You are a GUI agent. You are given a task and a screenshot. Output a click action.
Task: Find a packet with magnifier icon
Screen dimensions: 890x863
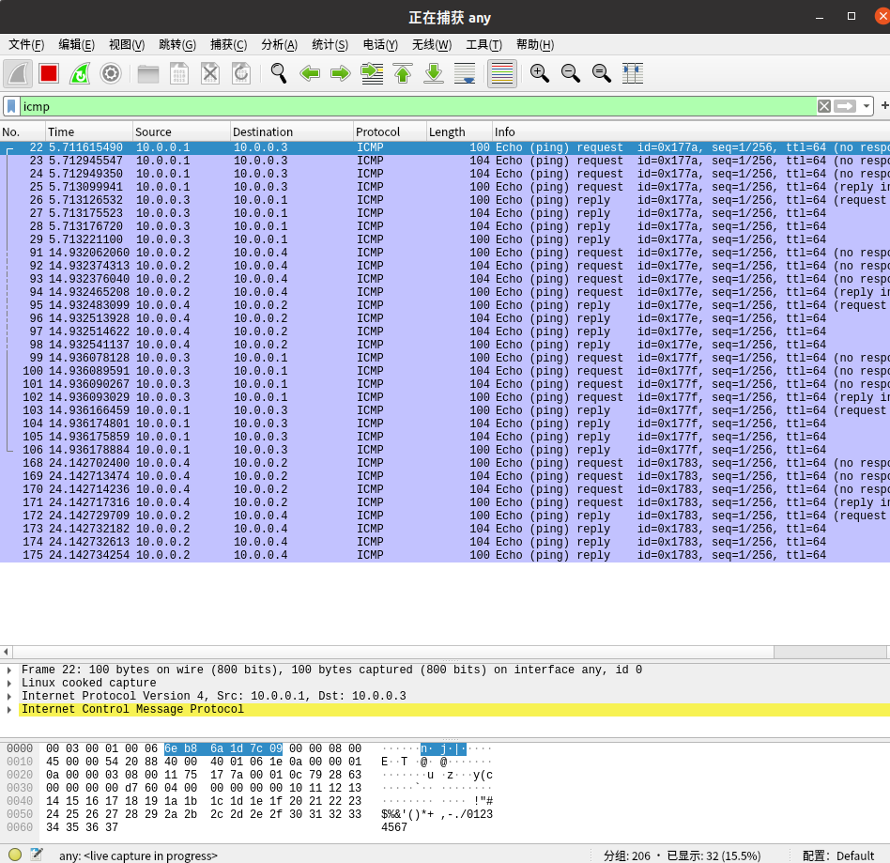coord(279,74)
